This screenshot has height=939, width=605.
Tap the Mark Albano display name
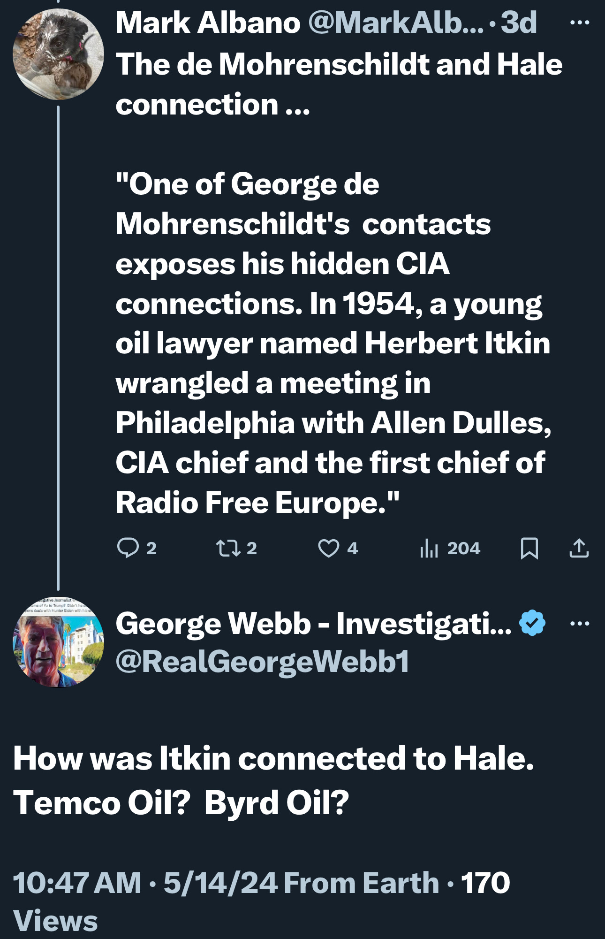click(208, 23)
